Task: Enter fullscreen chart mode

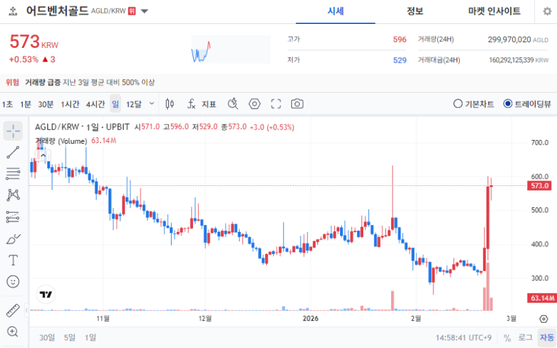Action: [276, 104]
